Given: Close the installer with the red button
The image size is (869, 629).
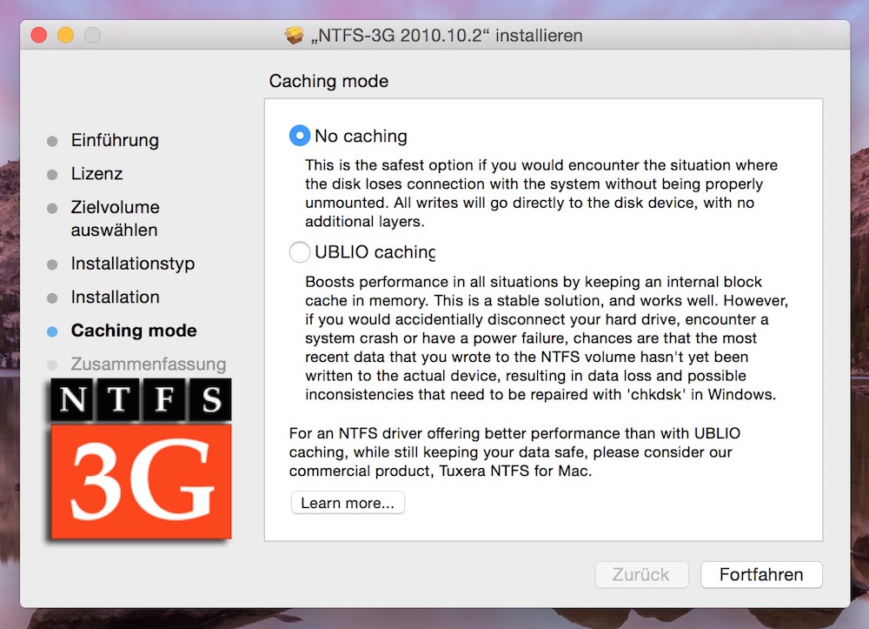Looking at the screenshot, I should point(39,35).
